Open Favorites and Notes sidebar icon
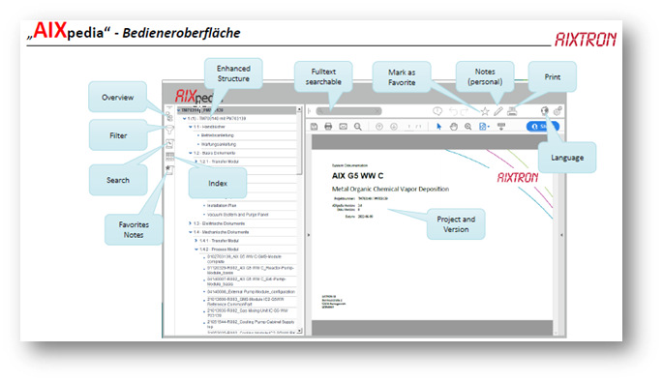 tap(169, 170)
